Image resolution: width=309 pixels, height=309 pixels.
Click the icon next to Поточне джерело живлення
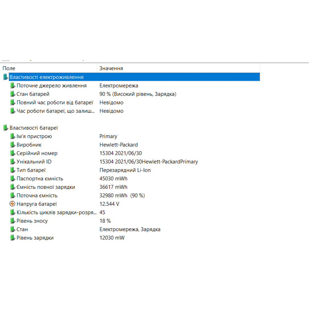pyautogui.click(x=13, y=86)
